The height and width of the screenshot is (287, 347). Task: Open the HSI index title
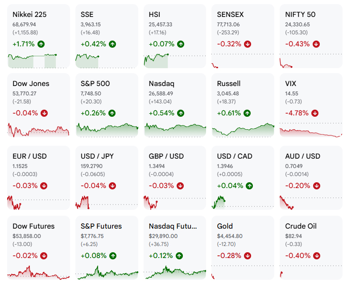pos(154,15)
